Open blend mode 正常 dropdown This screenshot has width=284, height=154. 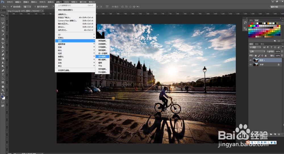(257, 52)
